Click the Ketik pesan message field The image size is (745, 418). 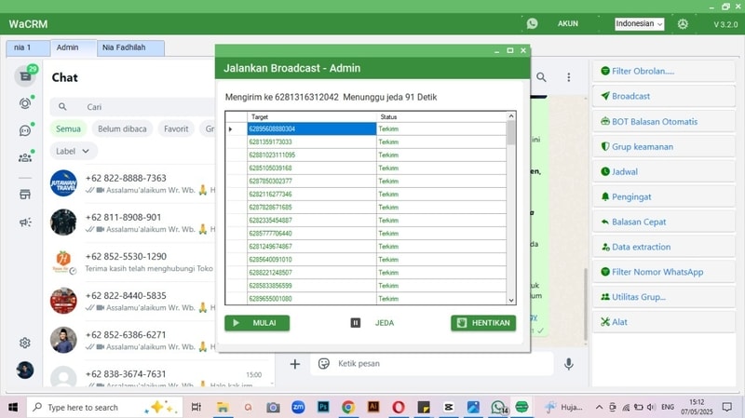[441, 364]
